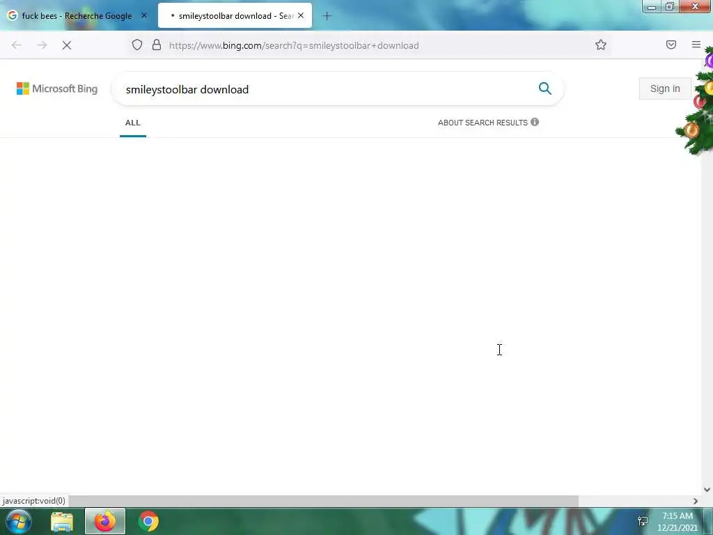Bookmark this page with star
Image resolution: width=713 pixels, height=535 pixels.
click(601, 45)
